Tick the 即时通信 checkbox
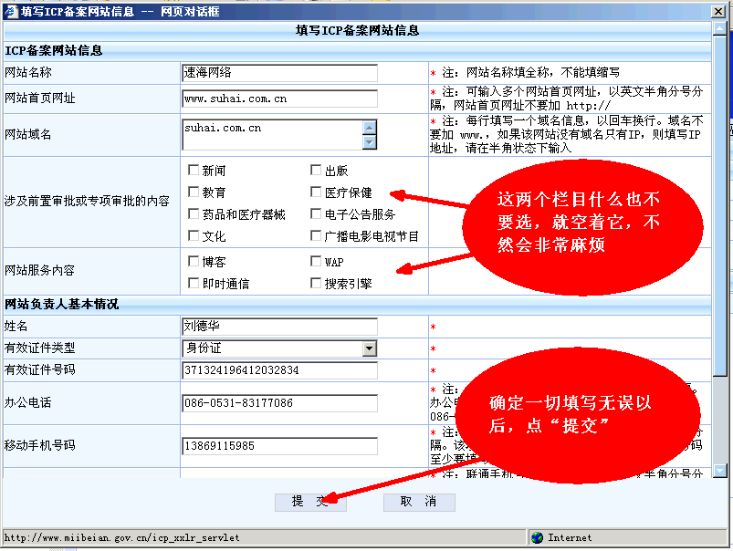The height and width of the screenshot is (551, 733). pyautogui.click(x=194, y=284)
